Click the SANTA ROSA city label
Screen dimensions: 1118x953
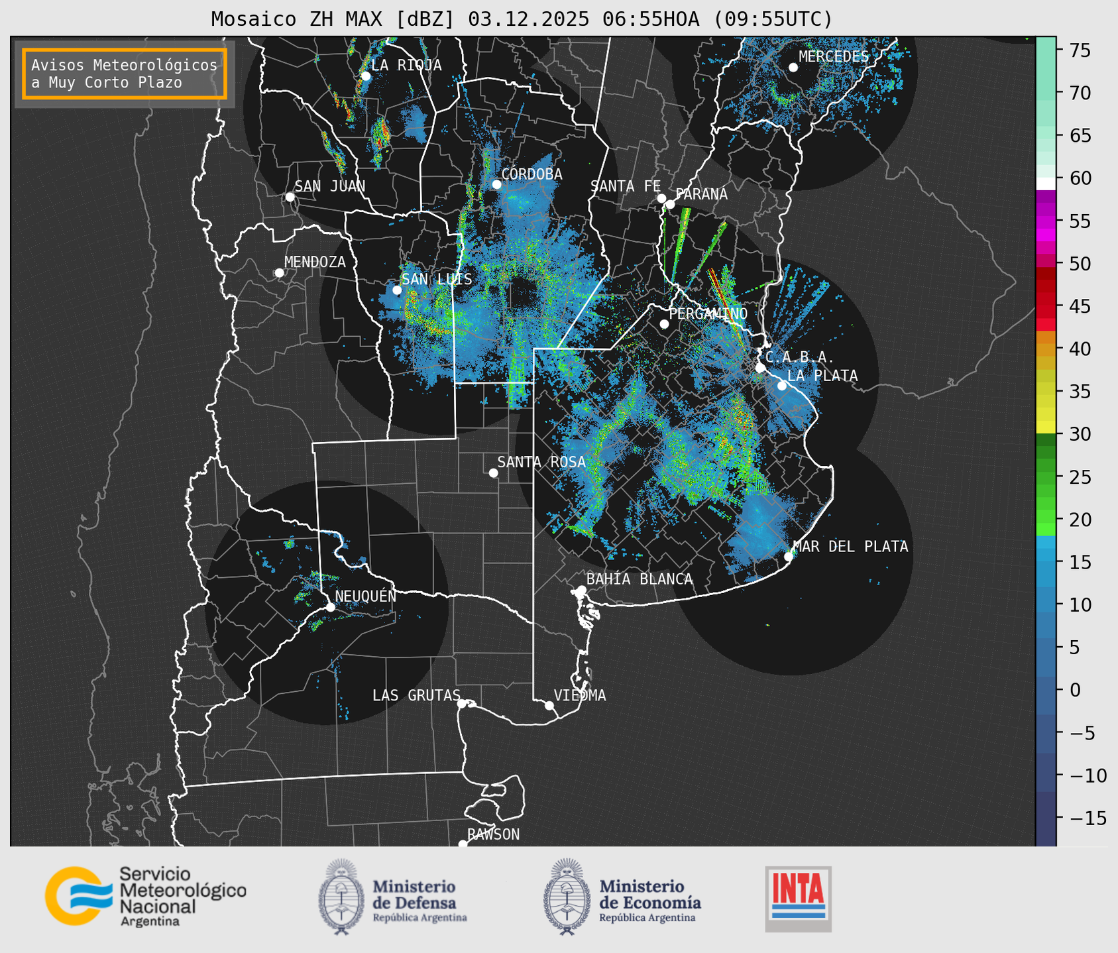[541, 462]
